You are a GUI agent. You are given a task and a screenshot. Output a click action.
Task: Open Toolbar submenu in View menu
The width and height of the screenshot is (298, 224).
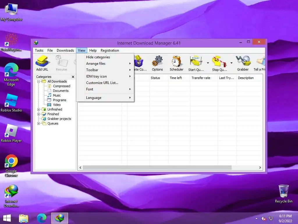point(105,70)
